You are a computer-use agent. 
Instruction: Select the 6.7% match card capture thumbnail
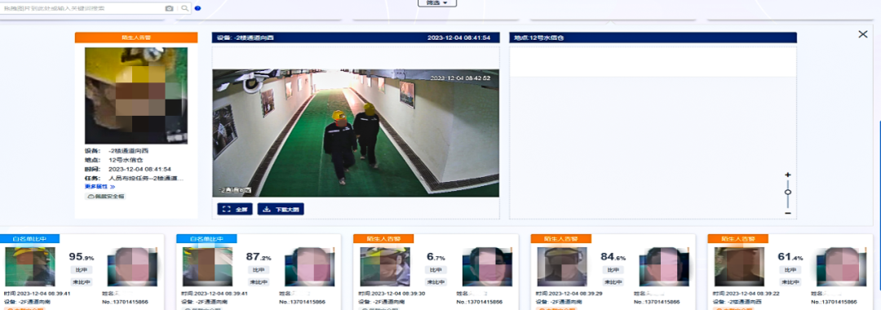point(385,267)
